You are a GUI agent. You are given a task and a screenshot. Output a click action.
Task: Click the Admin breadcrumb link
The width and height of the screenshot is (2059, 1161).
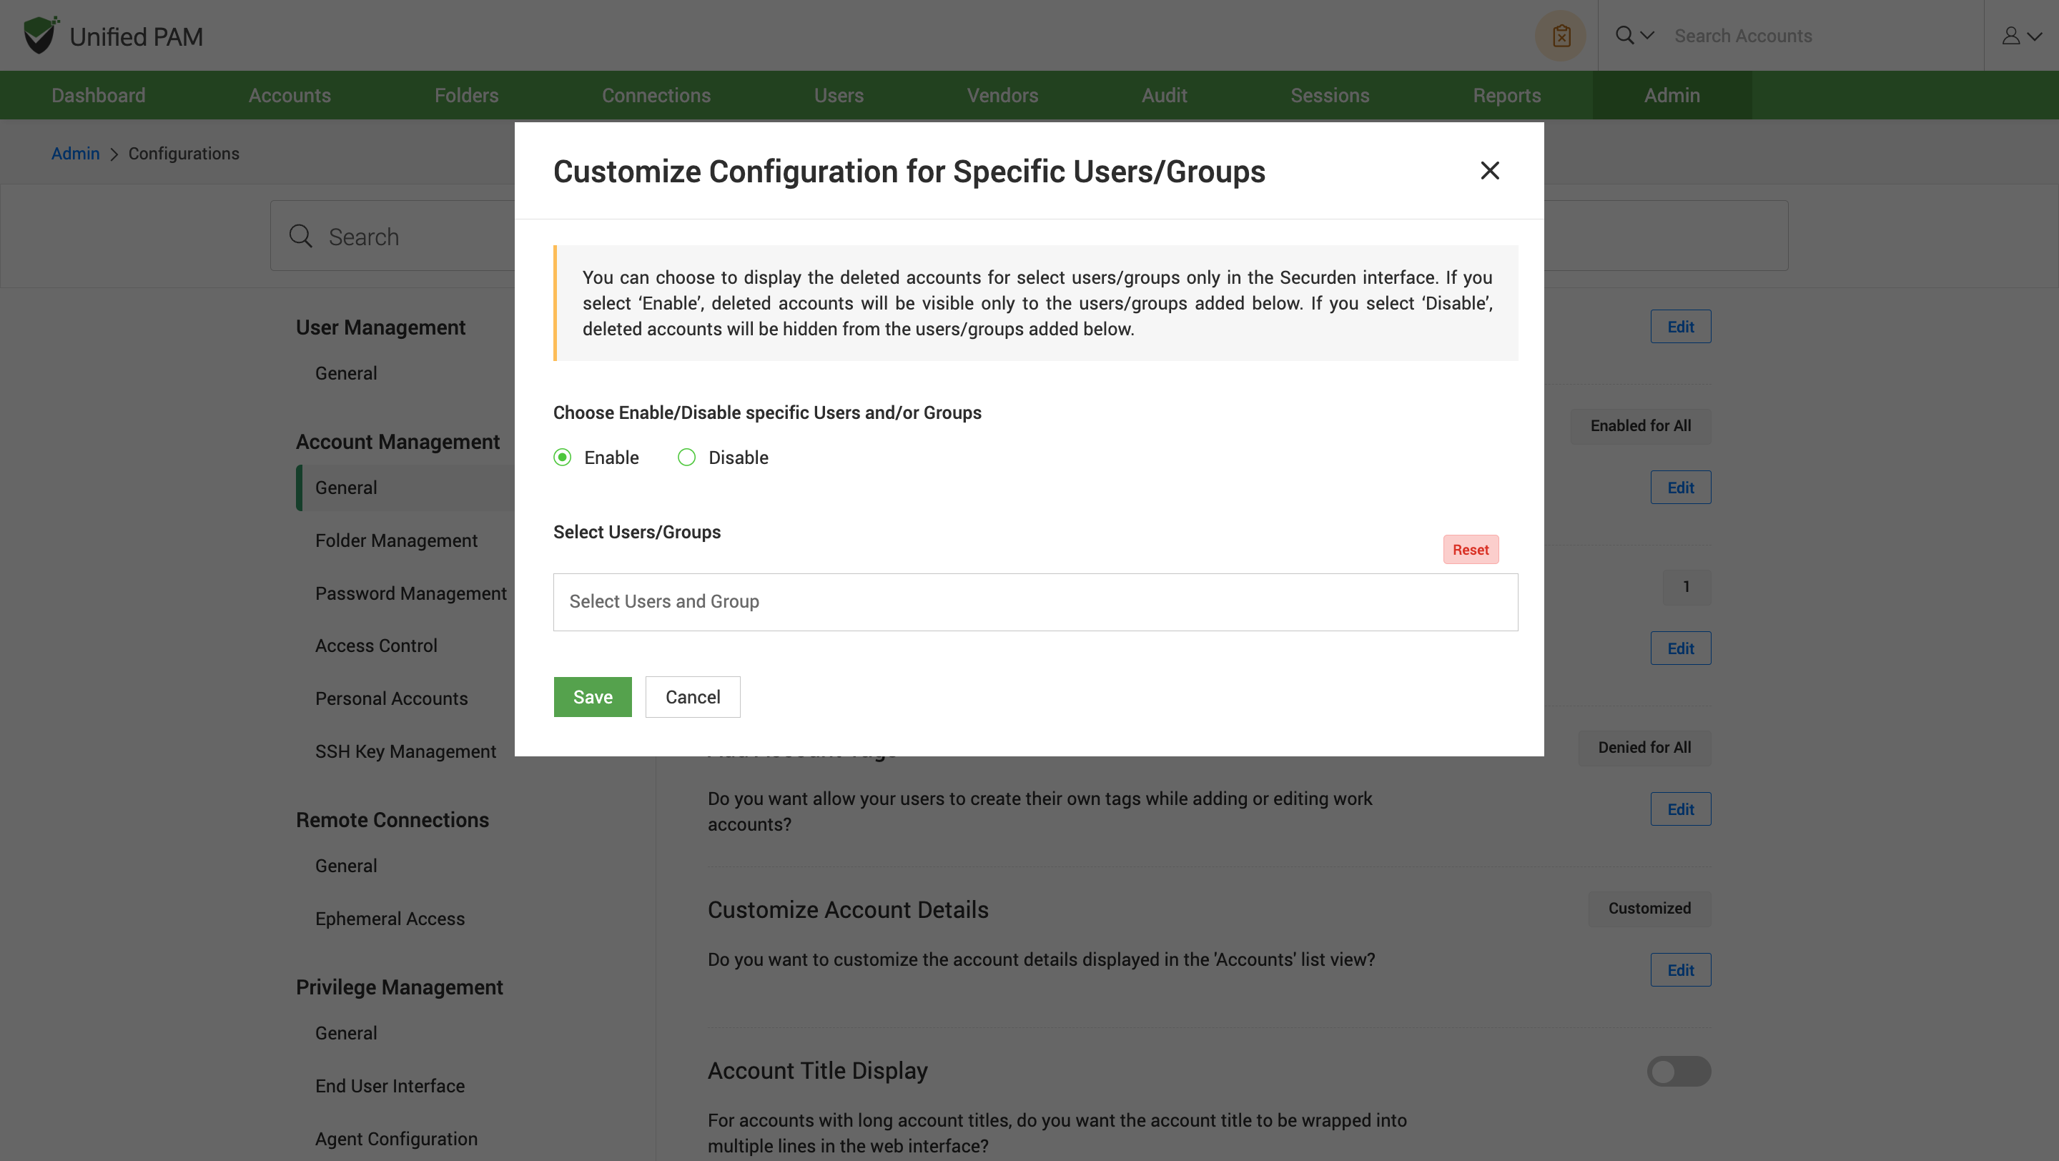[75, 154]
